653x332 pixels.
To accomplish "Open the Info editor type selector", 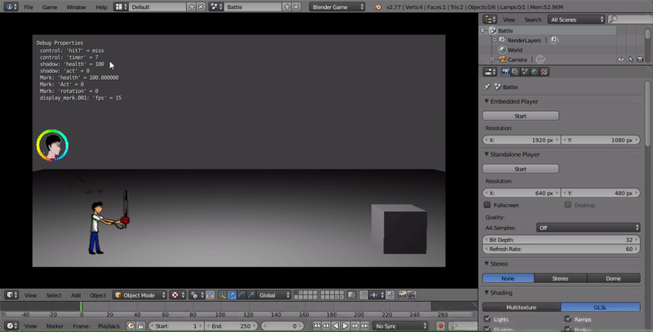I will 11,7.
